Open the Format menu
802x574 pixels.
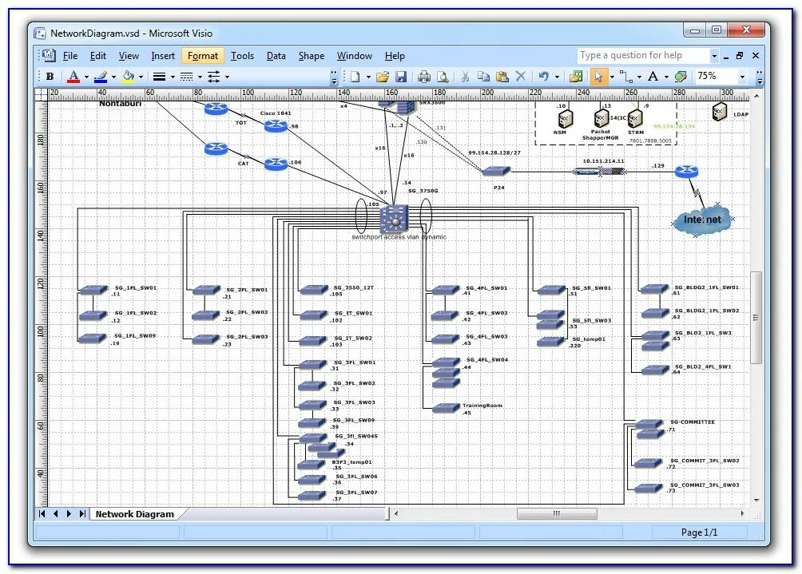pyautogui.click(x=203, y=56)
